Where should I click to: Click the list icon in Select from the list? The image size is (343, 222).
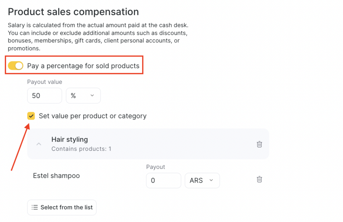pyautogui.click(x=35, y=207)
